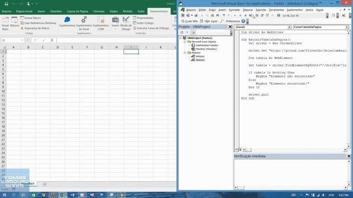
Task: Click inside the Excel formula bar
Action: tap(116, 40)
